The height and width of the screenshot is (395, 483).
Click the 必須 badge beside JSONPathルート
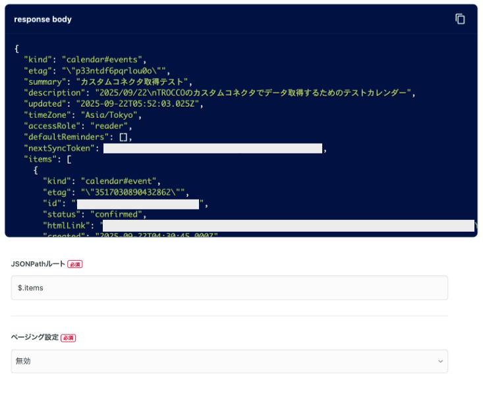(x=75, y=265)
